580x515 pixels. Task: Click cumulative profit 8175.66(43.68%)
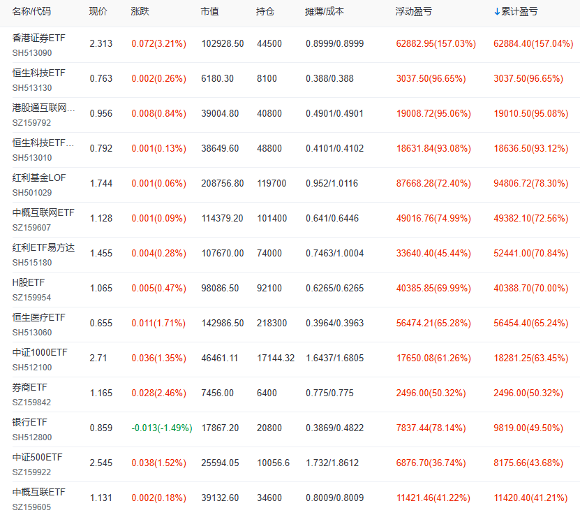(528, 463)
